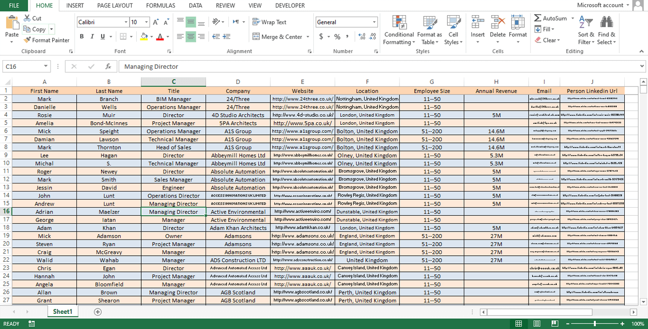Click the zoom slider in status bar
The image size is (648, 329).
click(x=594, y=324)
